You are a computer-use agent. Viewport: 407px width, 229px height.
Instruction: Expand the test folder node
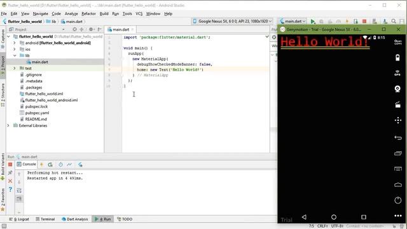click(x=15, y=68)
